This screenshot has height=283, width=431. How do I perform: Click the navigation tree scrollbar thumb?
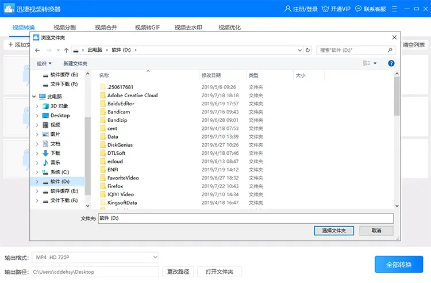pos(88,156)
